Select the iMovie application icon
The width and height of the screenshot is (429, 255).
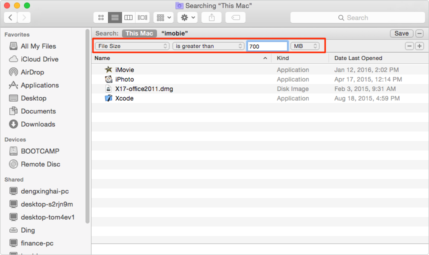point(108,69)
